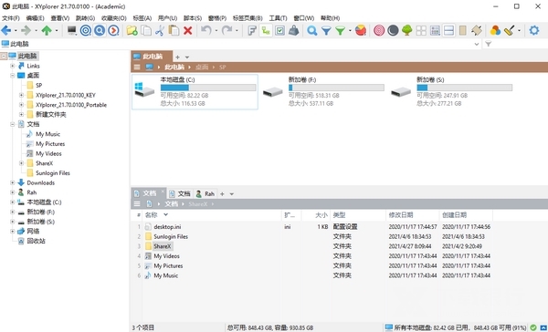This screenshot has width=548, height=332.
Task: Open 收藏夹(O) menu
Action: click(x=113, y=18)
